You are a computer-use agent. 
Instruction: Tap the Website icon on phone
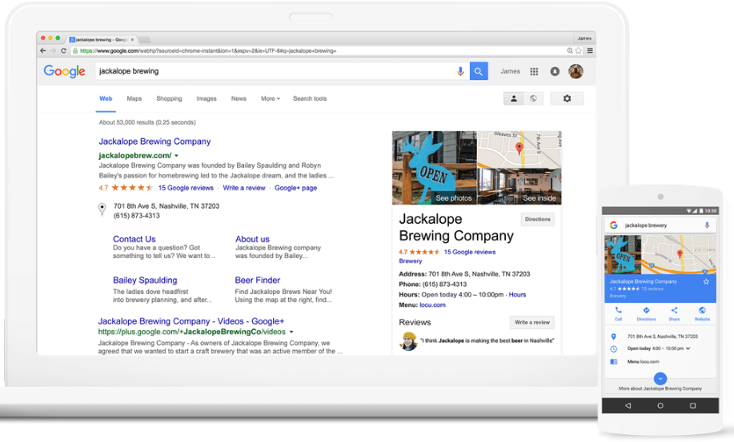point(702,313)
